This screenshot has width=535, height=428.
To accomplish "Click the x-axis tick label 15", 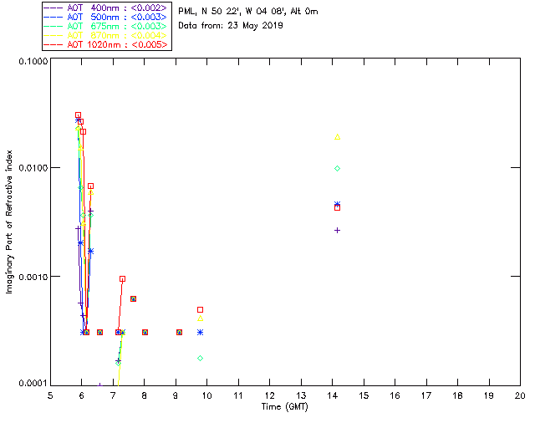I will [x=364, y=395].
